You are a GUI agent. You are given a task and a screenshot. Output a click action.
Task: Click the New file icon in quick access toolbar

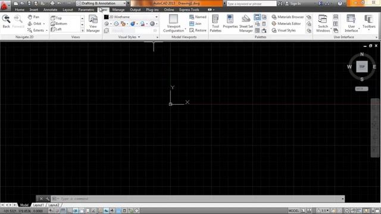[x=16, y=4]
